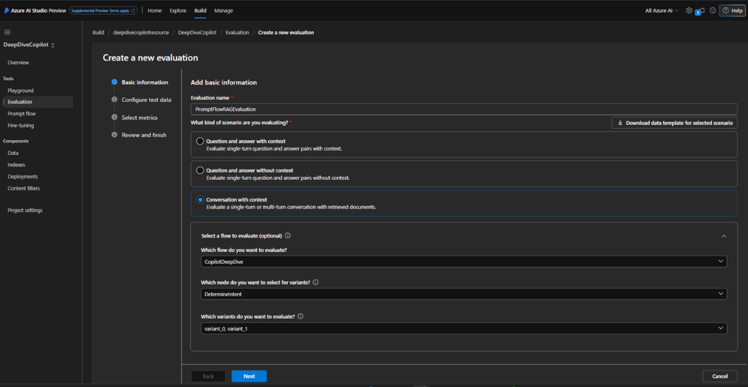Open the All Azure AI dropdown
Screen dimensions: 748x387
click(661, 10)
